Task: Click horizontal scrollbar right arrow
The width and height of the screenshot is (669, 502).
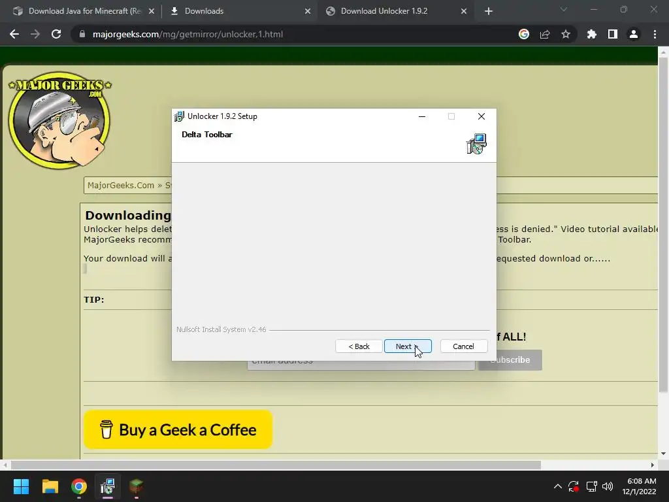Action: [x=653, y=465]
